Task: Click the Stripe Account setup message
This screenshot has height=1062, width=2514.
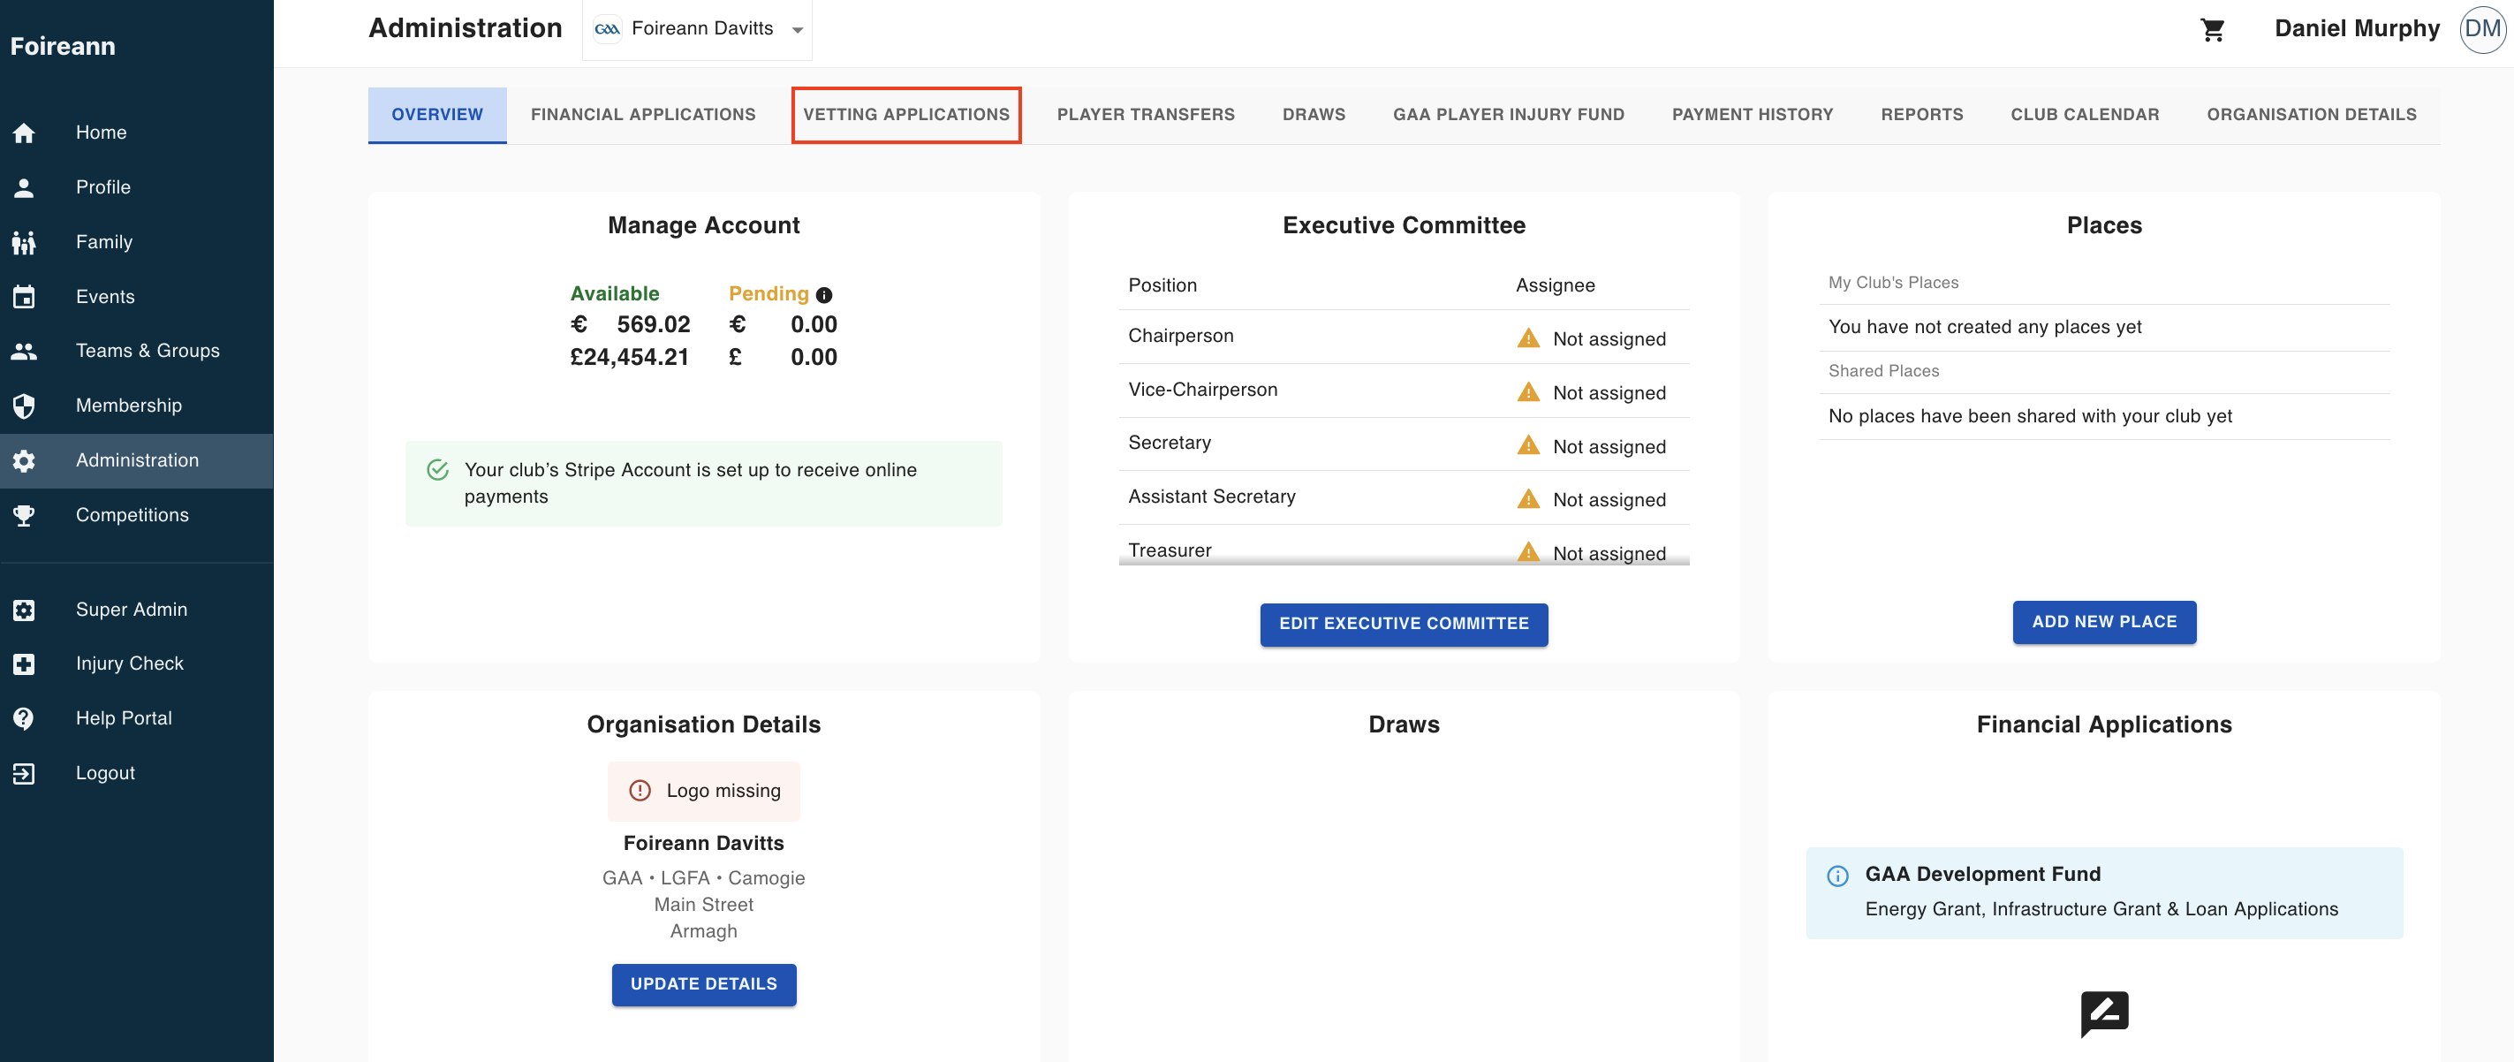Action: [704, 484]
